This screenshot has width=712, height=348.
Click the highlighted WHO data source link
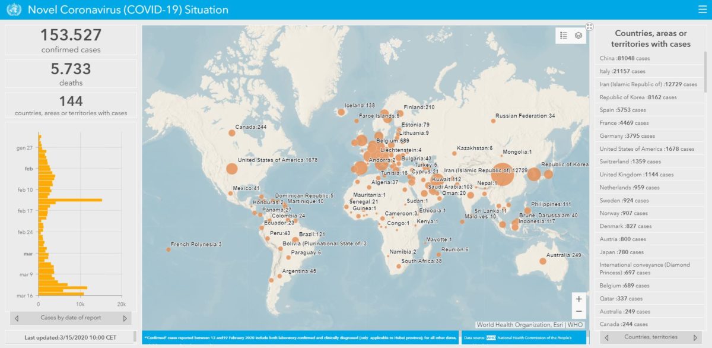click(x=491, y=338)
